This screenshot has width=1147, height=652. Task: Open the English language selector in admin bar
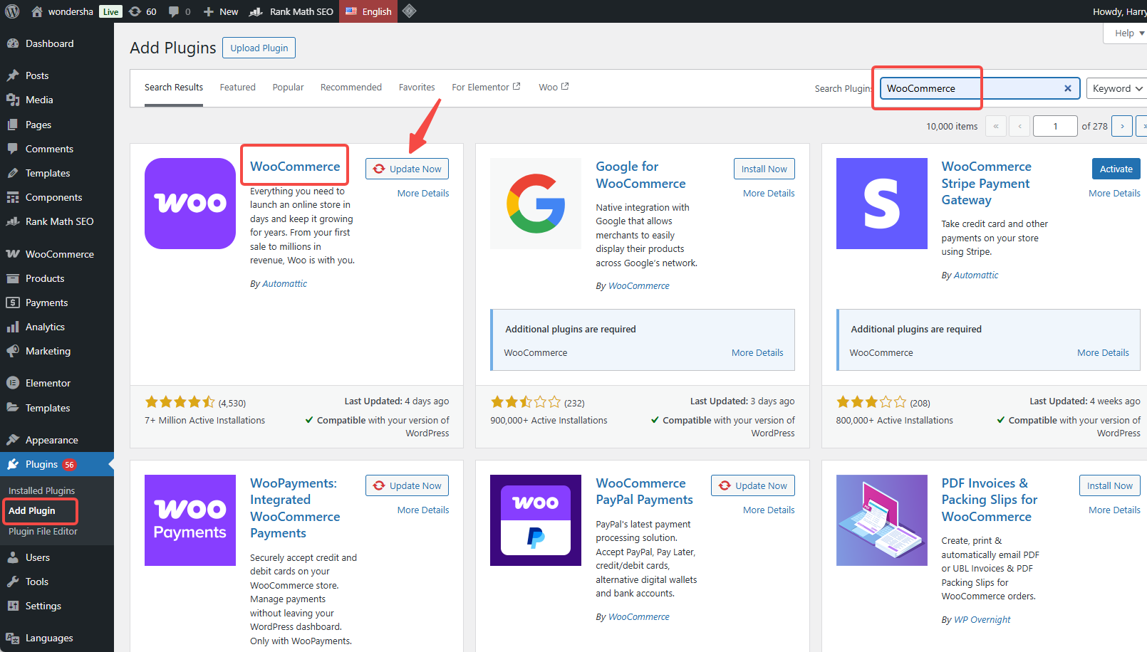point(368,11)
